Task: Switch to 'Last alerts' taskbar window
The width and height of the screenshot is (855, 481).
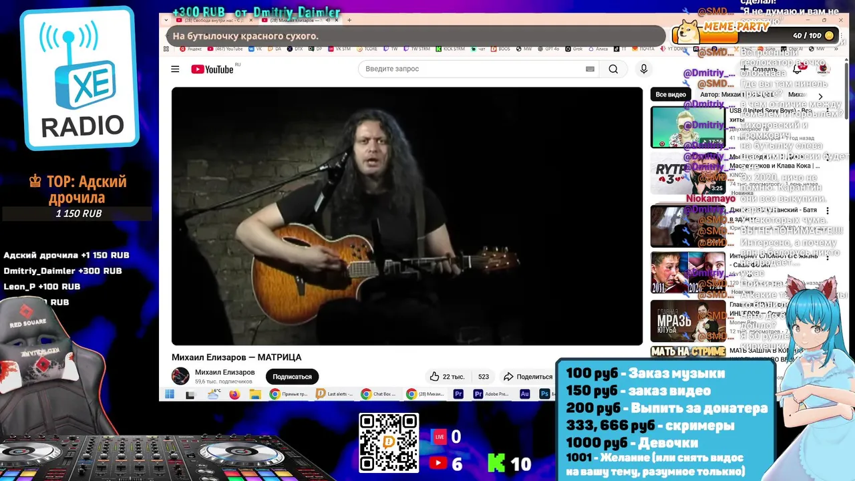Action: tap(335, 394)
